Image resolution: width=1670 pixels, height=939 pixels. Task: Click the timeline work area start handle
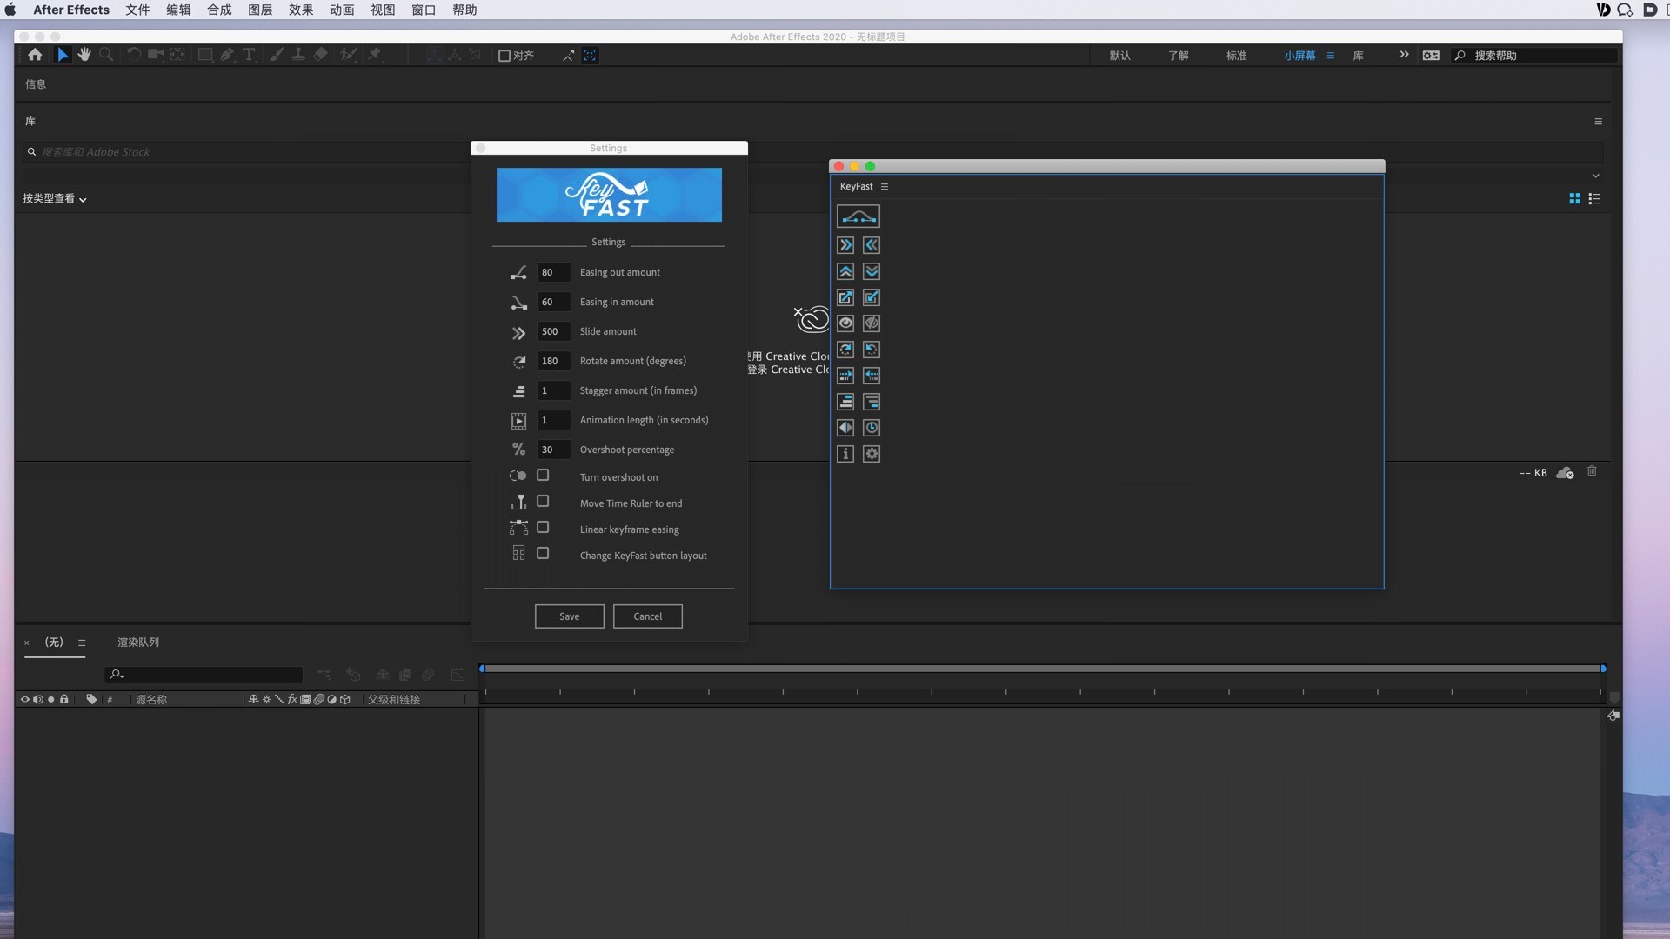pos(482,669)
